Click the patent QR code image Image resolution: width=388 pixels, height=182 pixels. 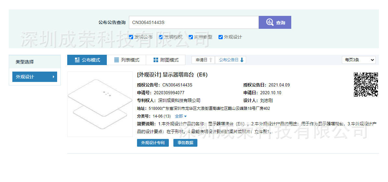[x=366, y=85]
